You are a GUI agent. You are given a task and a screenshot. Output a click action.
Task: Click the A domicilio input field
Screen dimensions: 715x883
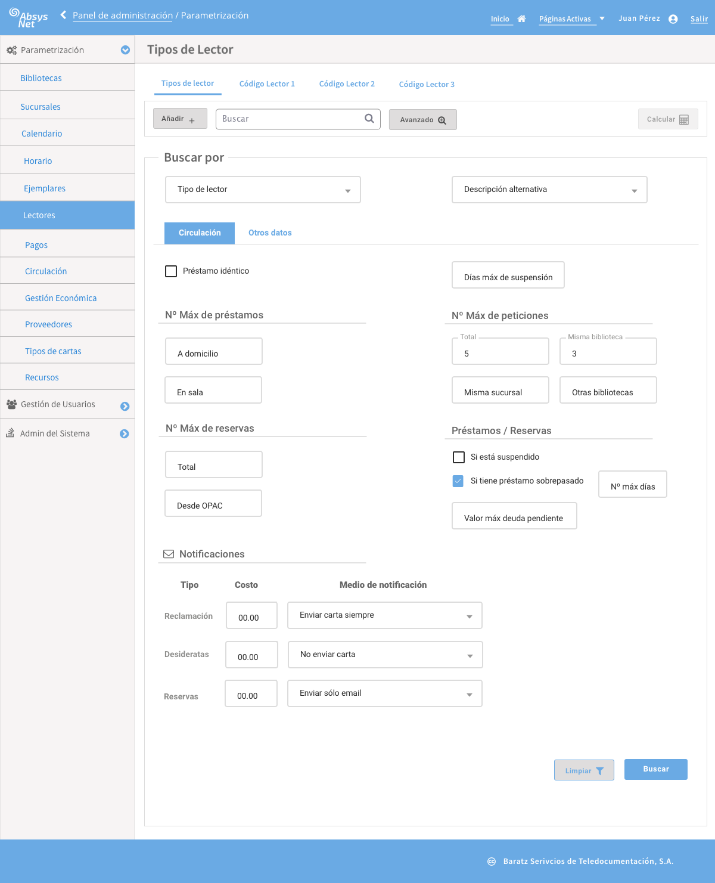point(214,351)
